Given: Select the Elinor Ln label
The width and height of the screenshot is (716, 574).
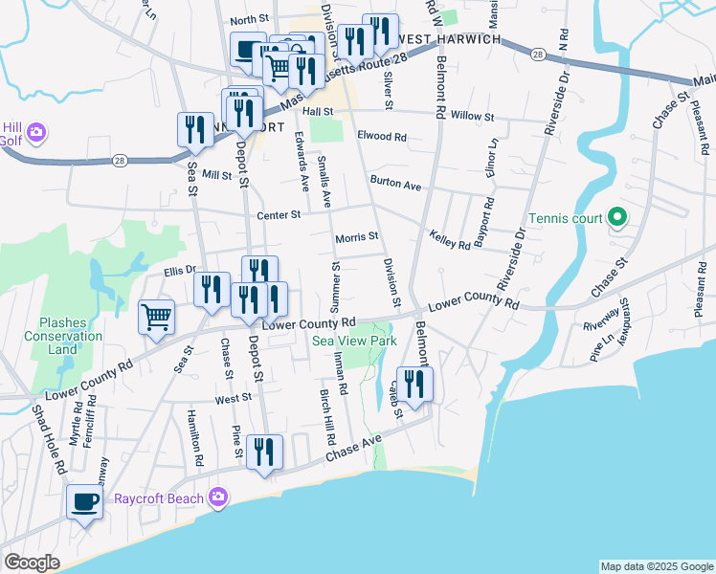Looking at the screenshot, I should click(492, 158).
